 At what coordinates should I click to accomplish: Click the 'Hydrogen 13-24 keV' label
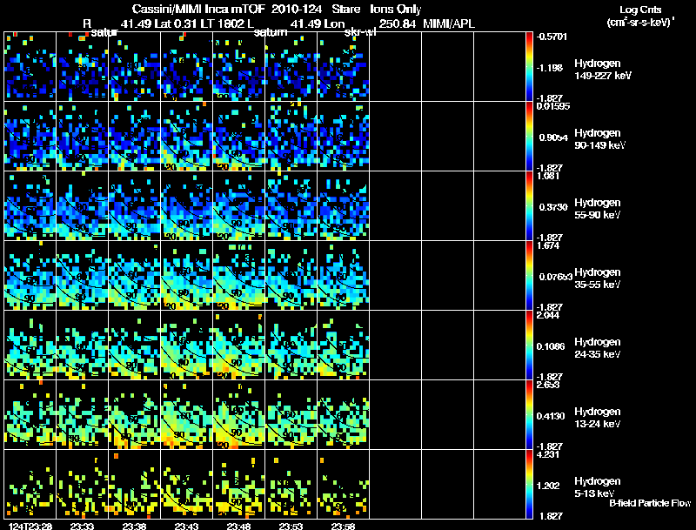click(x=598, y=418)
